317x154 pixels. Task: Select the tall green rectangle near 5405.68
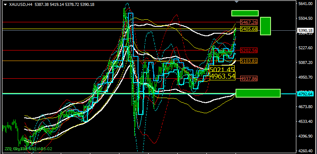point(266,26)
